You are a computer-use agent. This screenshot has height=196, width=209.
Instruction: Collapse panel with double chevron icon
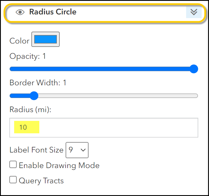194,12
